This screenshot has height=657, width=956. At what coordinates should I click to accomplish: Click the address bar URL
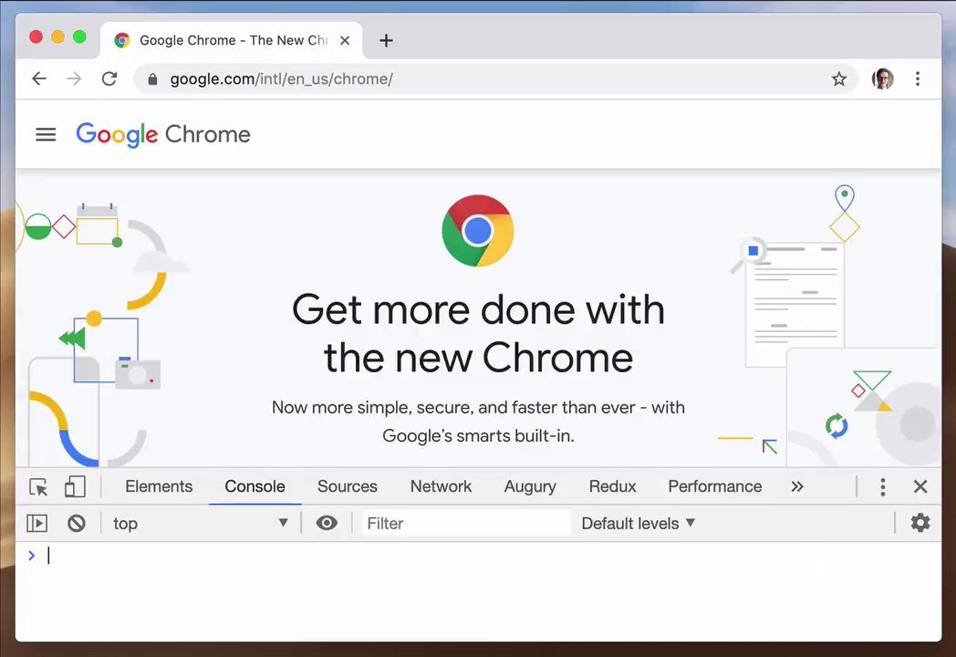281,79
